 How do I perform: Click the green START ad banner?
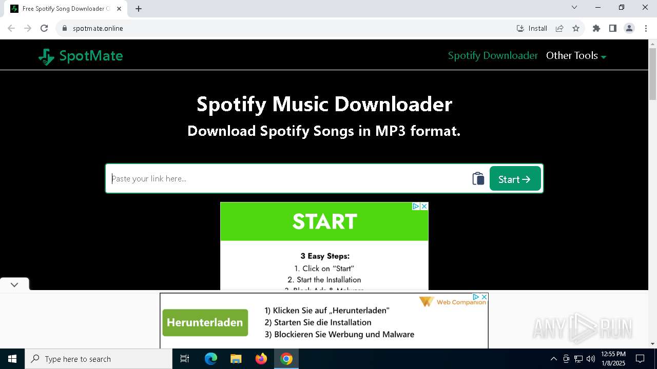point(324,221)
